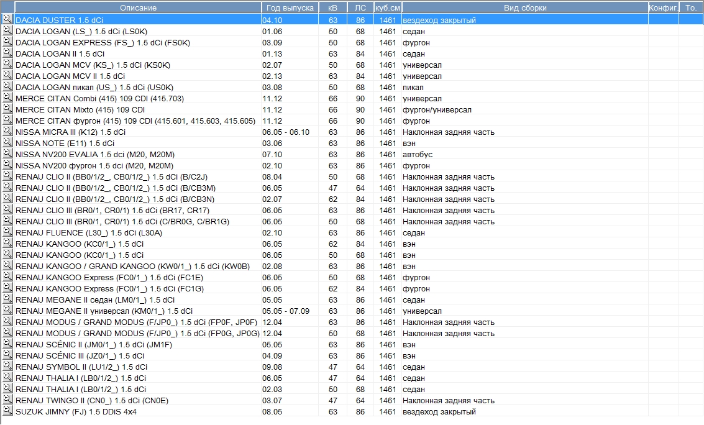Sort by the Описание column header
Viewport: 704px width, 425px height.
coord(138,7)
